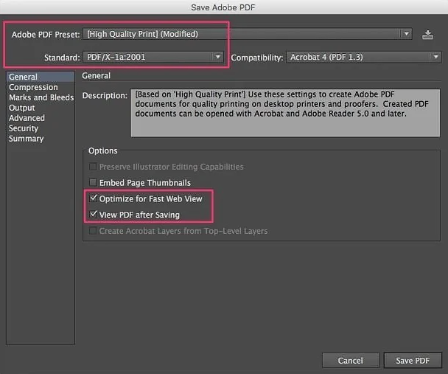
Task: Toggle Preserve Illustrator Editing Capabilities checkbox
Action: (x=93, y=167)
